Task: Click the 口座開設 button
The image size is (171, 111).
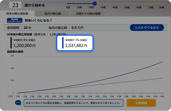Action: [x=141, y=103]
